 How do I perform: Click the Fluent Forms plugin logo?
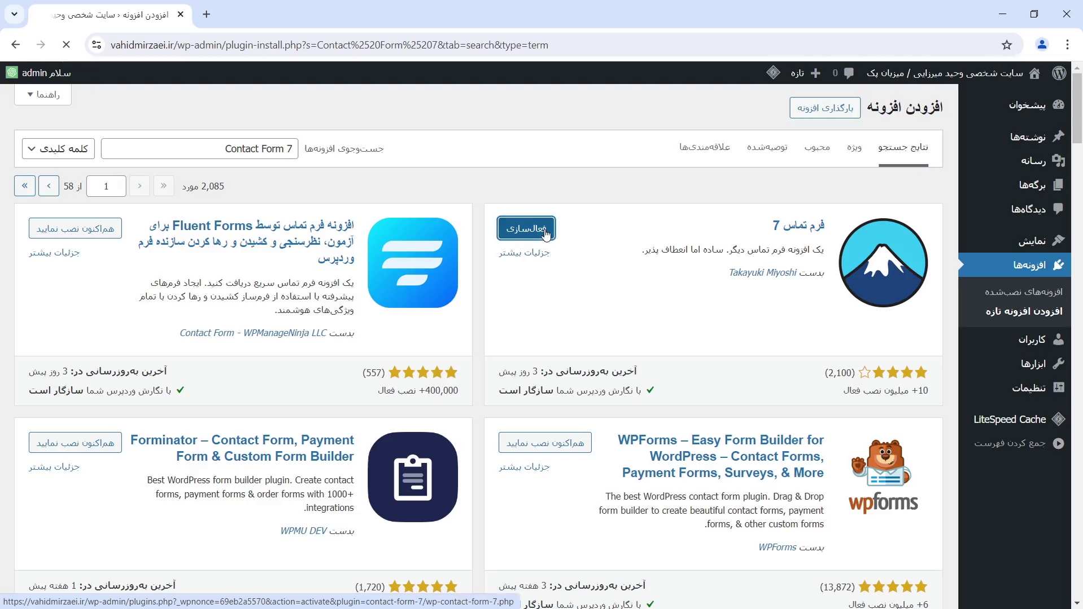click(x=413, y=263)
